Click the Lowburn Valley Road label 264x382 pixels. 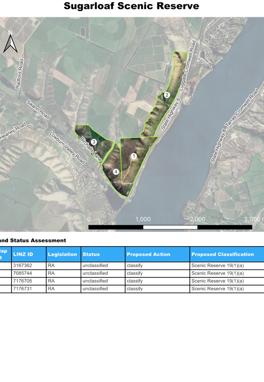[67, 148]
